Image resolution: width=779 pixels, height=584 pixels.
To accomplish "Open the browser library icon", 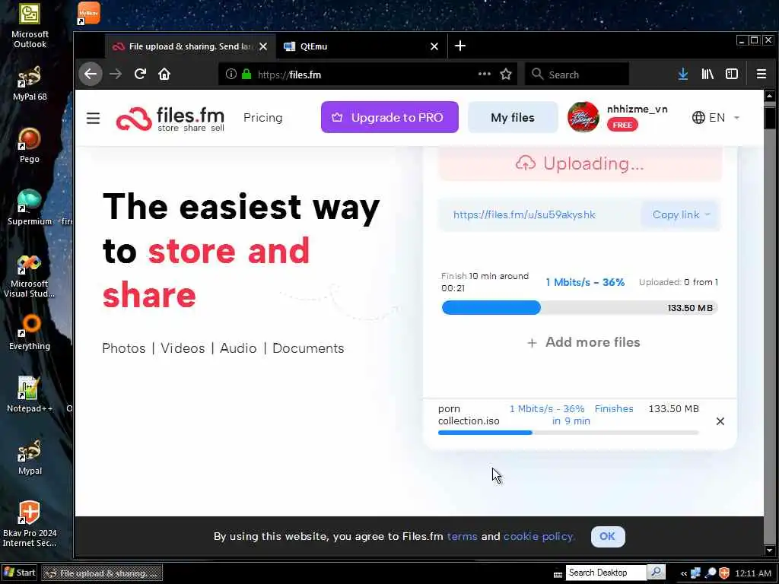I will tap(707, 74).
